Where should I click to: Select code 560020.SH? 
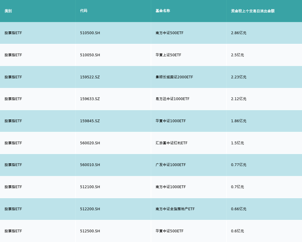coord(90,143)
